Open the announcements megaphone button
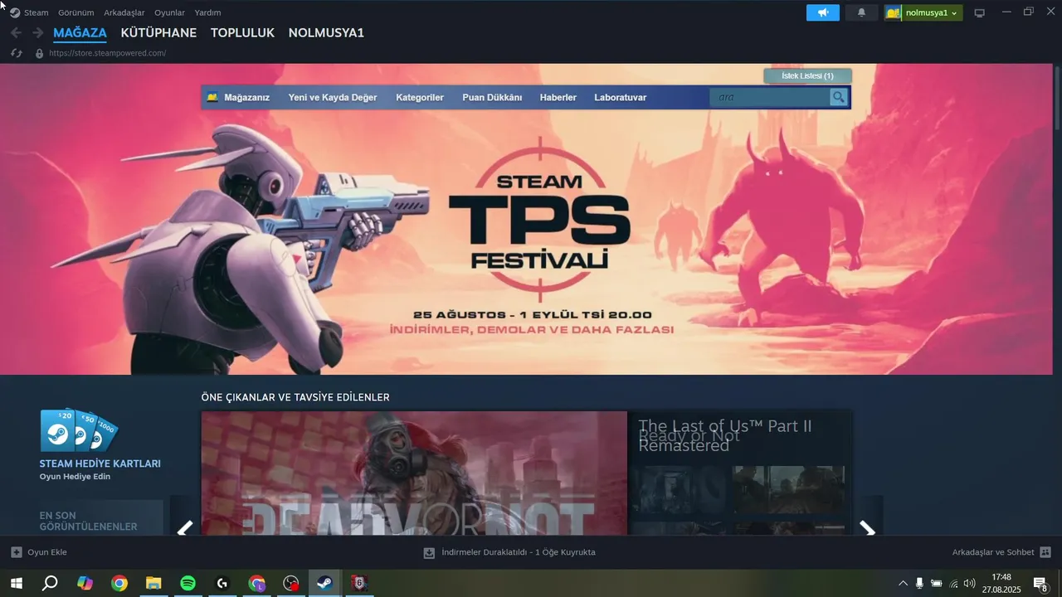Screen dimensions: 1062x597 pos(823,12)
